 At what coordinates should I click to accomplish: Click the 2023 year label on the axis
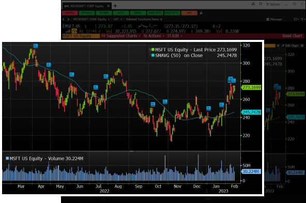pyautogui.click(x=223, y=191)
